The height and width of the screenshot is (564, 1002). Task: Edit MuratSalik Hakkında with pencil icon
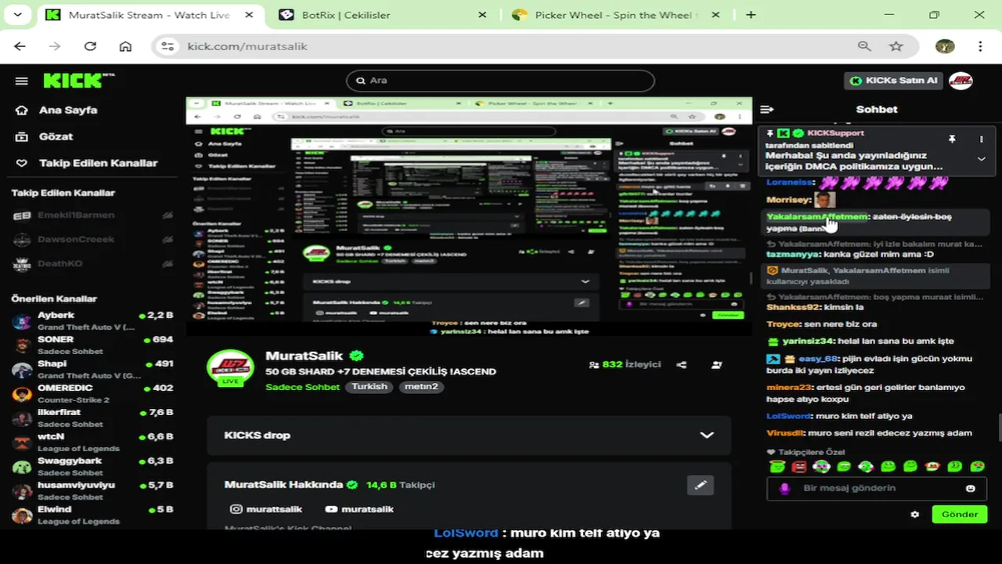pyautogui.click(x=701, y=486)
